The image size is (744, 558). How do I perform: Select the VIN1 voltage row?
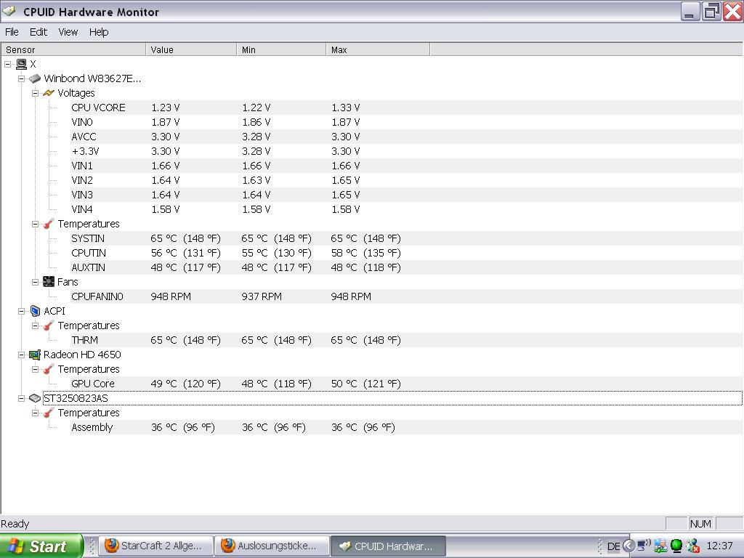tap(406, 166)
